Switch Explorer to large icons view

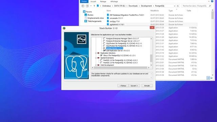coord(212,78)
